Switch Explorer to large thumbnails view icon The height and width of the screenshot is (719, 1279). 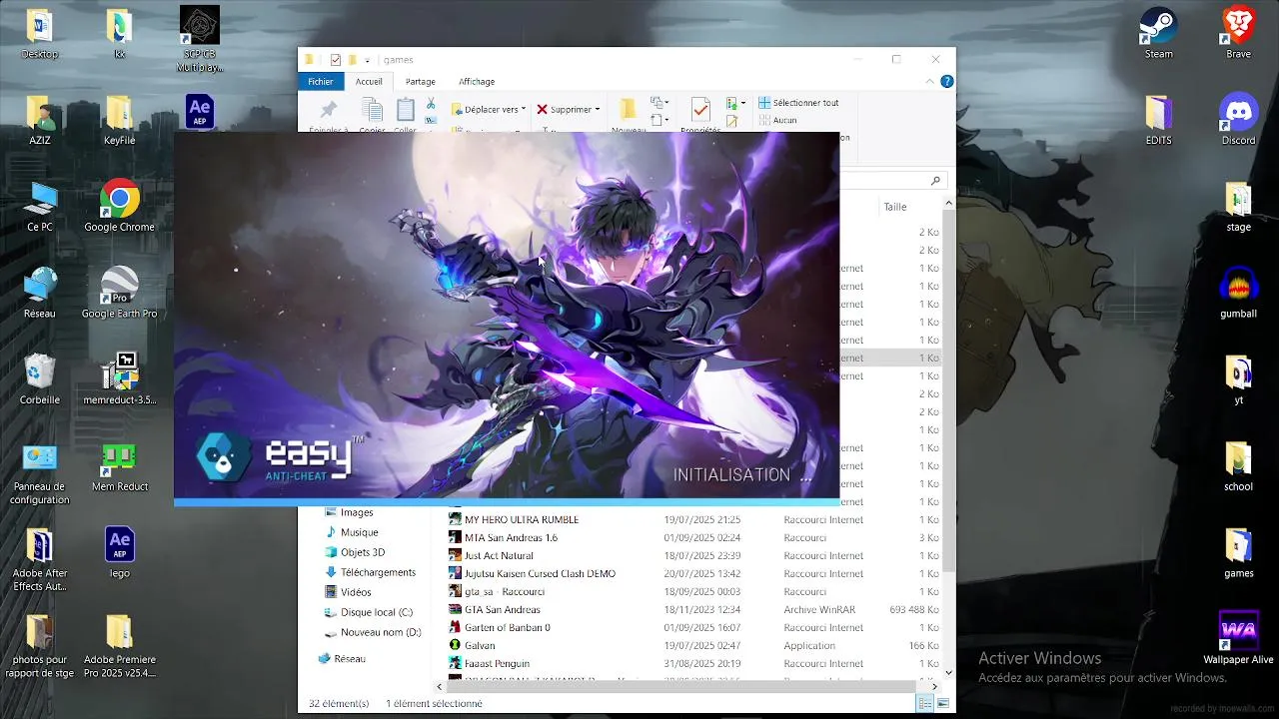click(942, 704)
